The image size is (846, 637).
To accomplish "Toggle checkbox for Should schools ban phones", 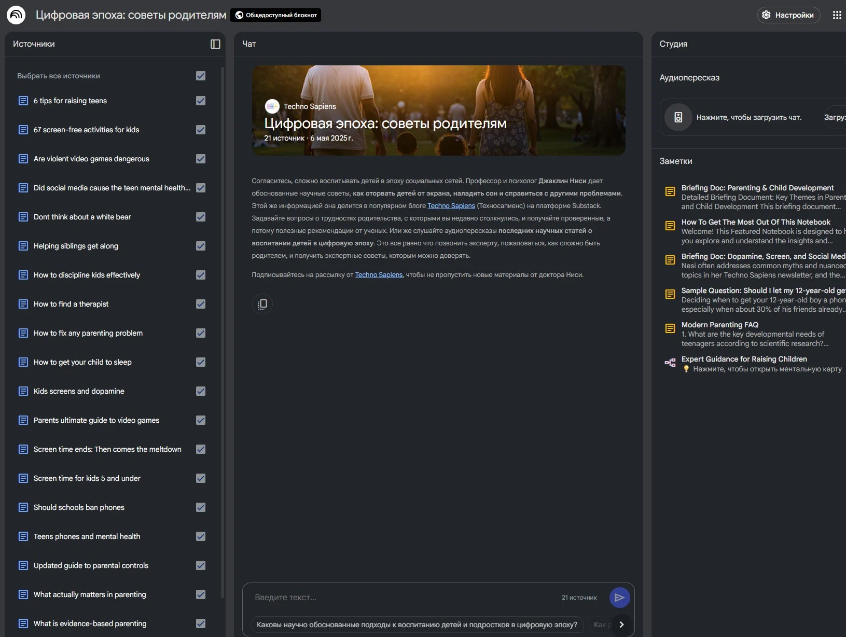I will 201,507.
